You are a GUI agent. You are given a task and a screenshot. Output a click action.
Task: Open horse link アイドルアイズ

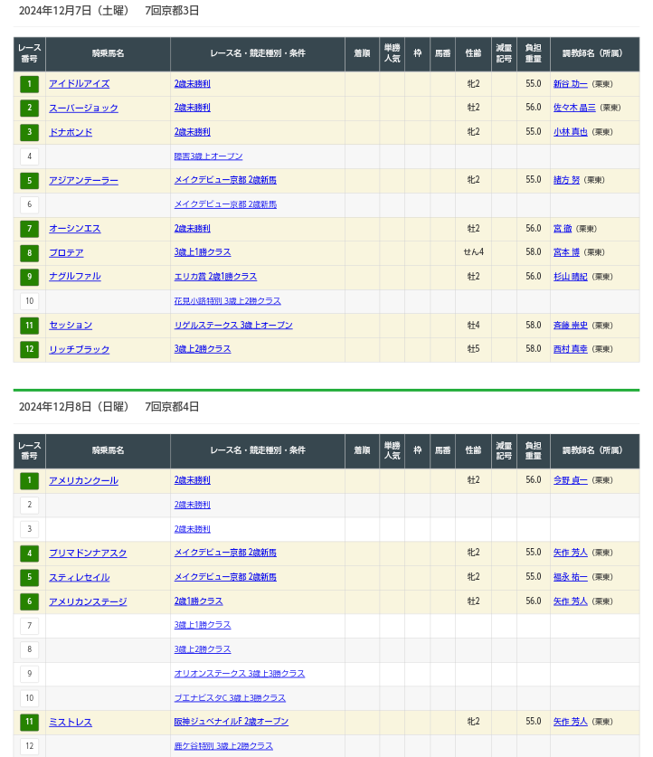tap(80, 84)
